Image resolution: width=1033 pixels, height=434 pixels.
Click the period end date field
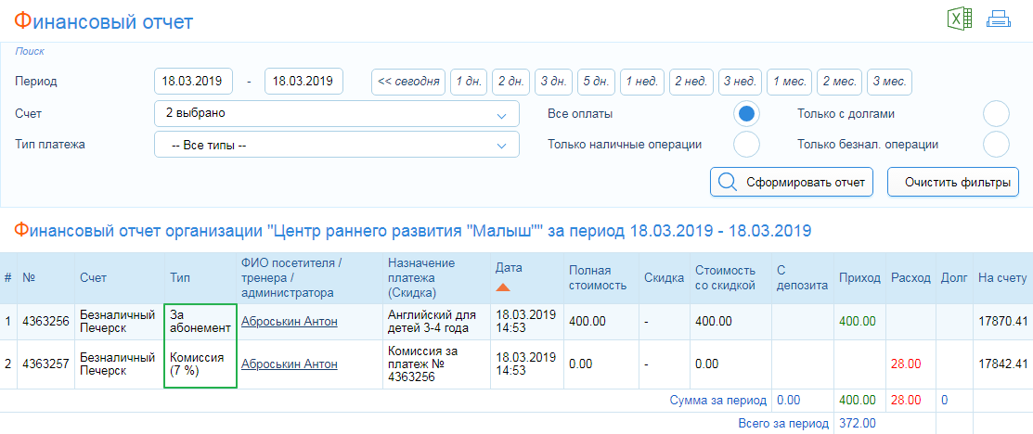[x=303, y=82]
